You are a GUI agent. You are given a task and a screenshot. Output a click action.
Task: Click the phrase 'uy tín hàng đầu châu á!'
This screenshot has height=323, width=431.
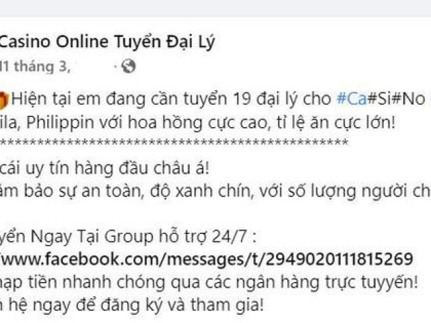tap(117, 169)
